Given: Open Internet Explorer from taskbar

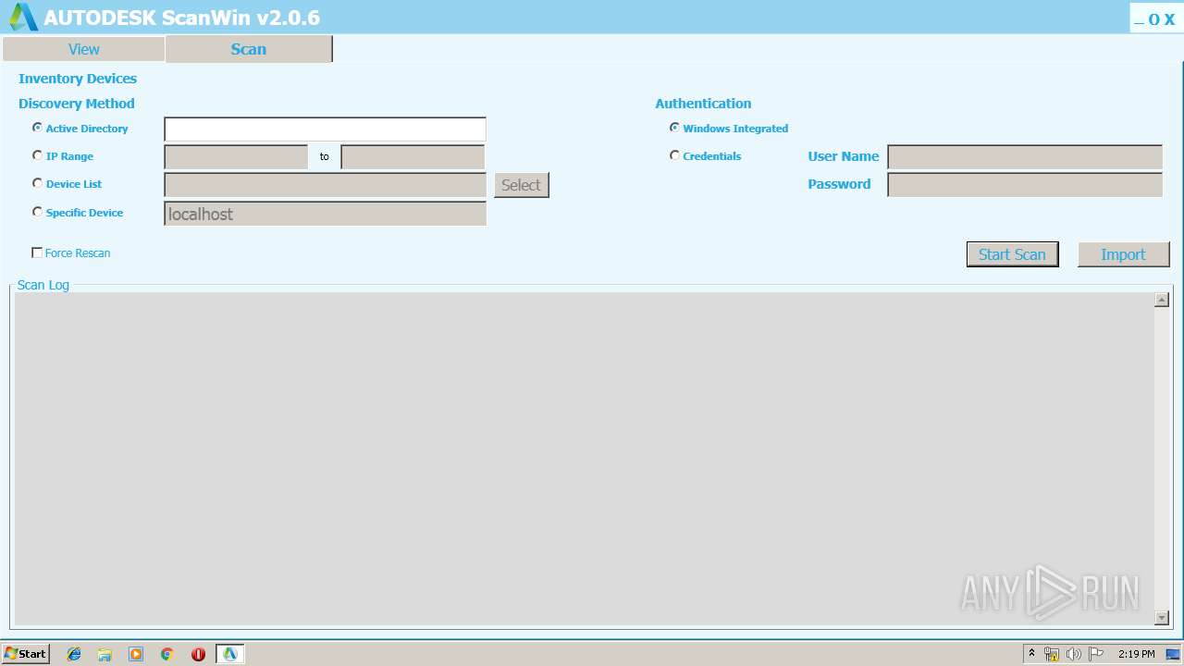Looking at the screenshot, I should coord(74,654).
